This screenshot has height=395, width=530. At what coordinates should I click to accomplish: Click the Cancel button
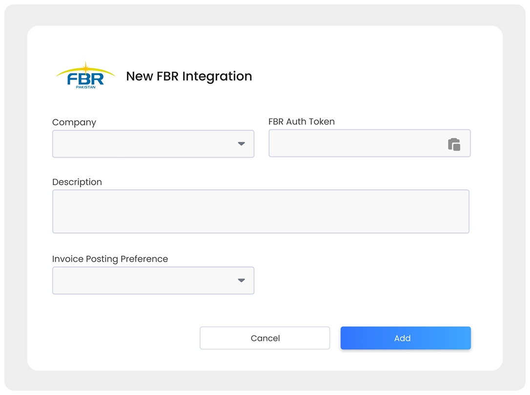[265, 338]
